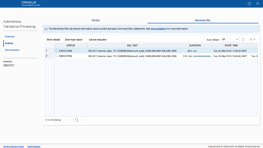The width and height of the screenshot is (263, 148).
Task: Select the Monitored SQL tab
Action: click(x=203, y=20)
